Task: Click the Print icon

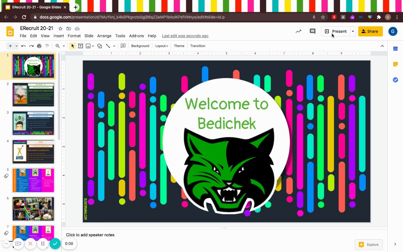Action: coord(39,46)
